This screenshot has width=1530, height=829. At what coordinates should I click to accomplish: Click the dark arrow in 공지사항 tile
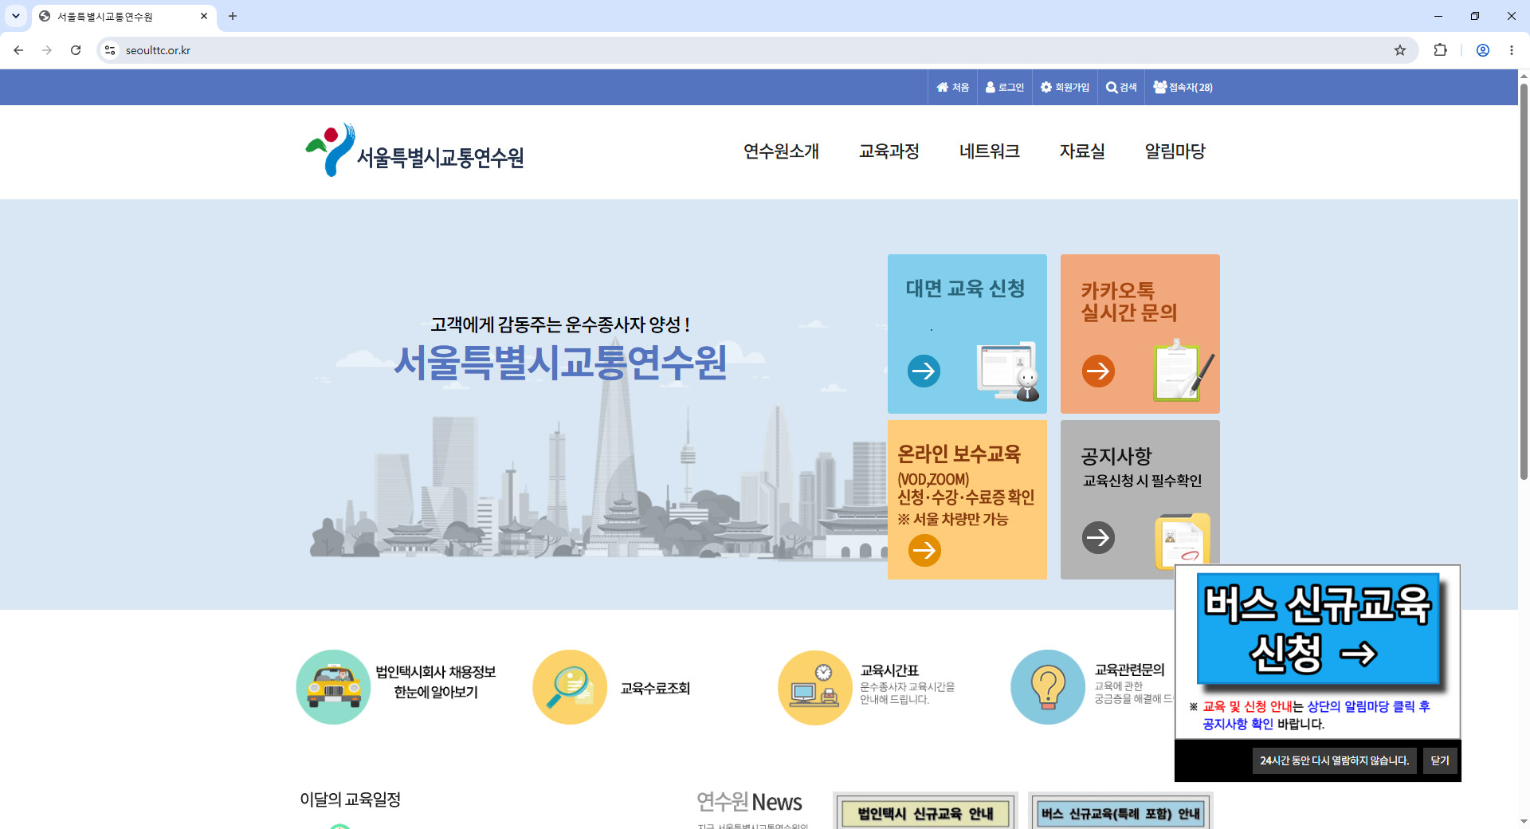click(1098, 537)
